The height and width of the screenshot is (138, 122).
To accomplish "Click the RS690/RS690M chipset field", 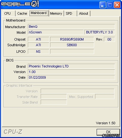I will pyautogui.click(x=72, y=39).
